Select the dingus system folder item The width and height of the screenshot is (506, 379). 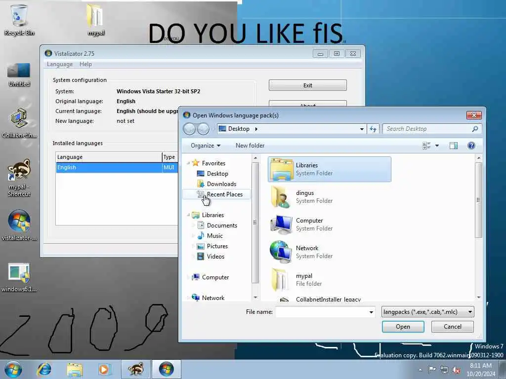[x=330, y=197]
